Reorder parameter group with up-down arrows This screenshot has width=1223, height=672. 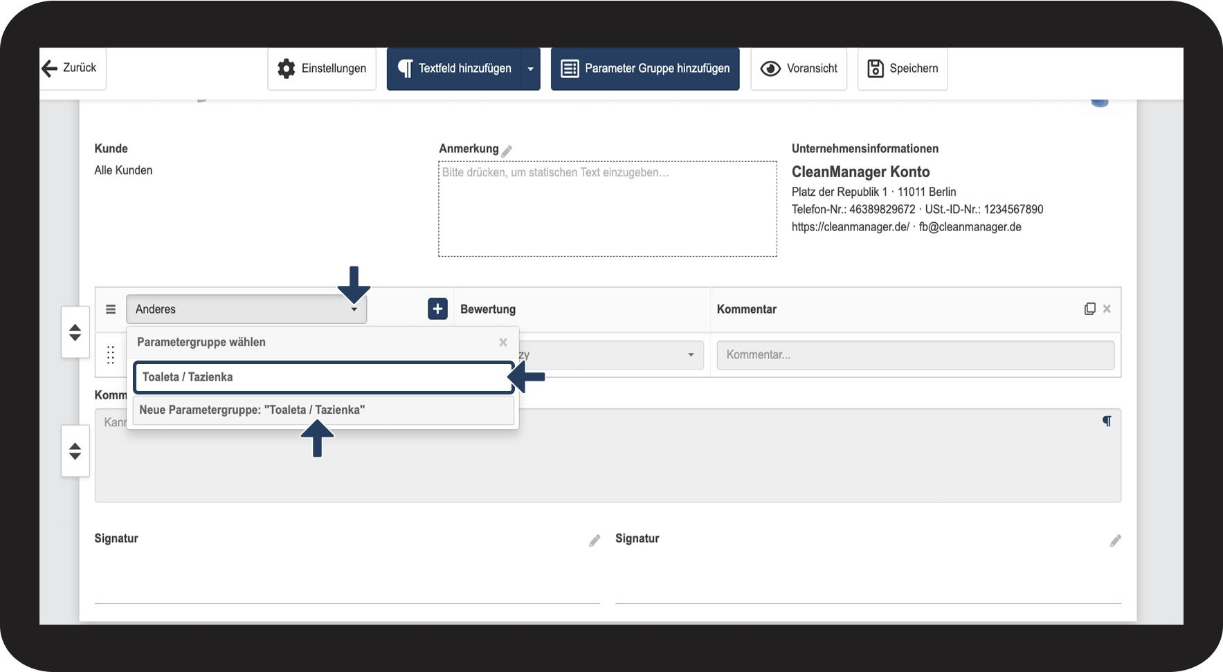(75, 332)
